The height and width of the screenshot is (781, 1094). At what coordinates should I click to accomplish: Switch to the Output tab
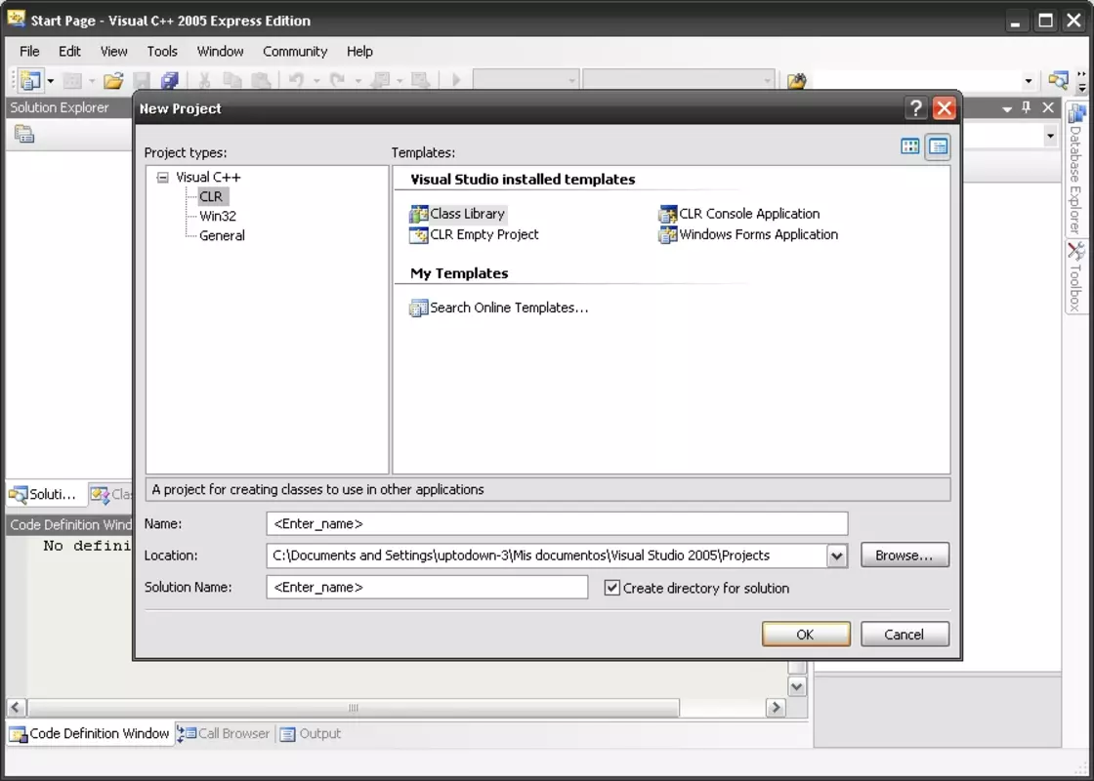tap(311, 733)
